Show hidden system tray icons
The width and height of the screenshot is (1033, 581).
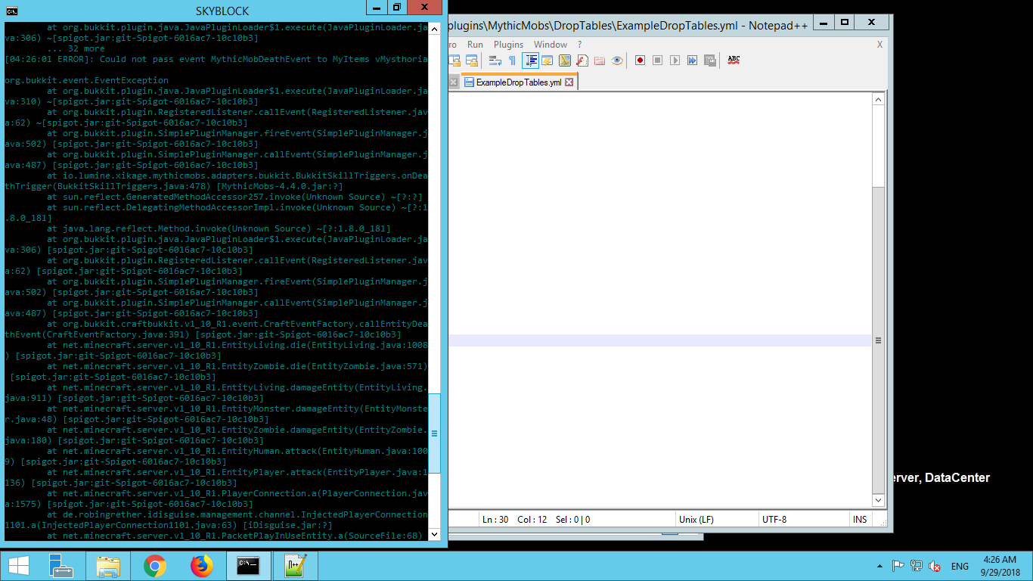click(x=879, y=566)
